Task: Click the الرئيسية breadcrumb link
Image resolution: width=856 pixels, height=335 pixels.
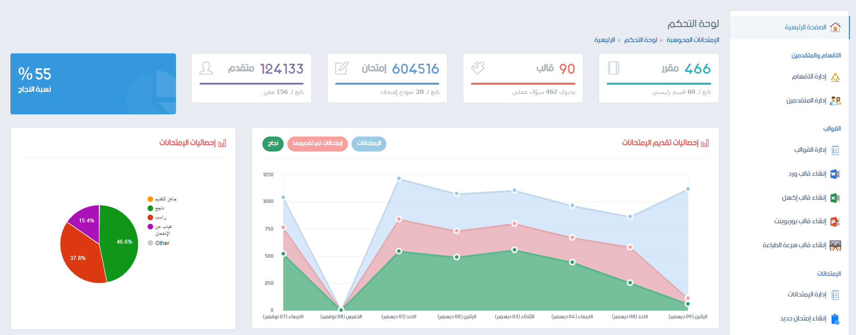Action: [x=604, y=40]
